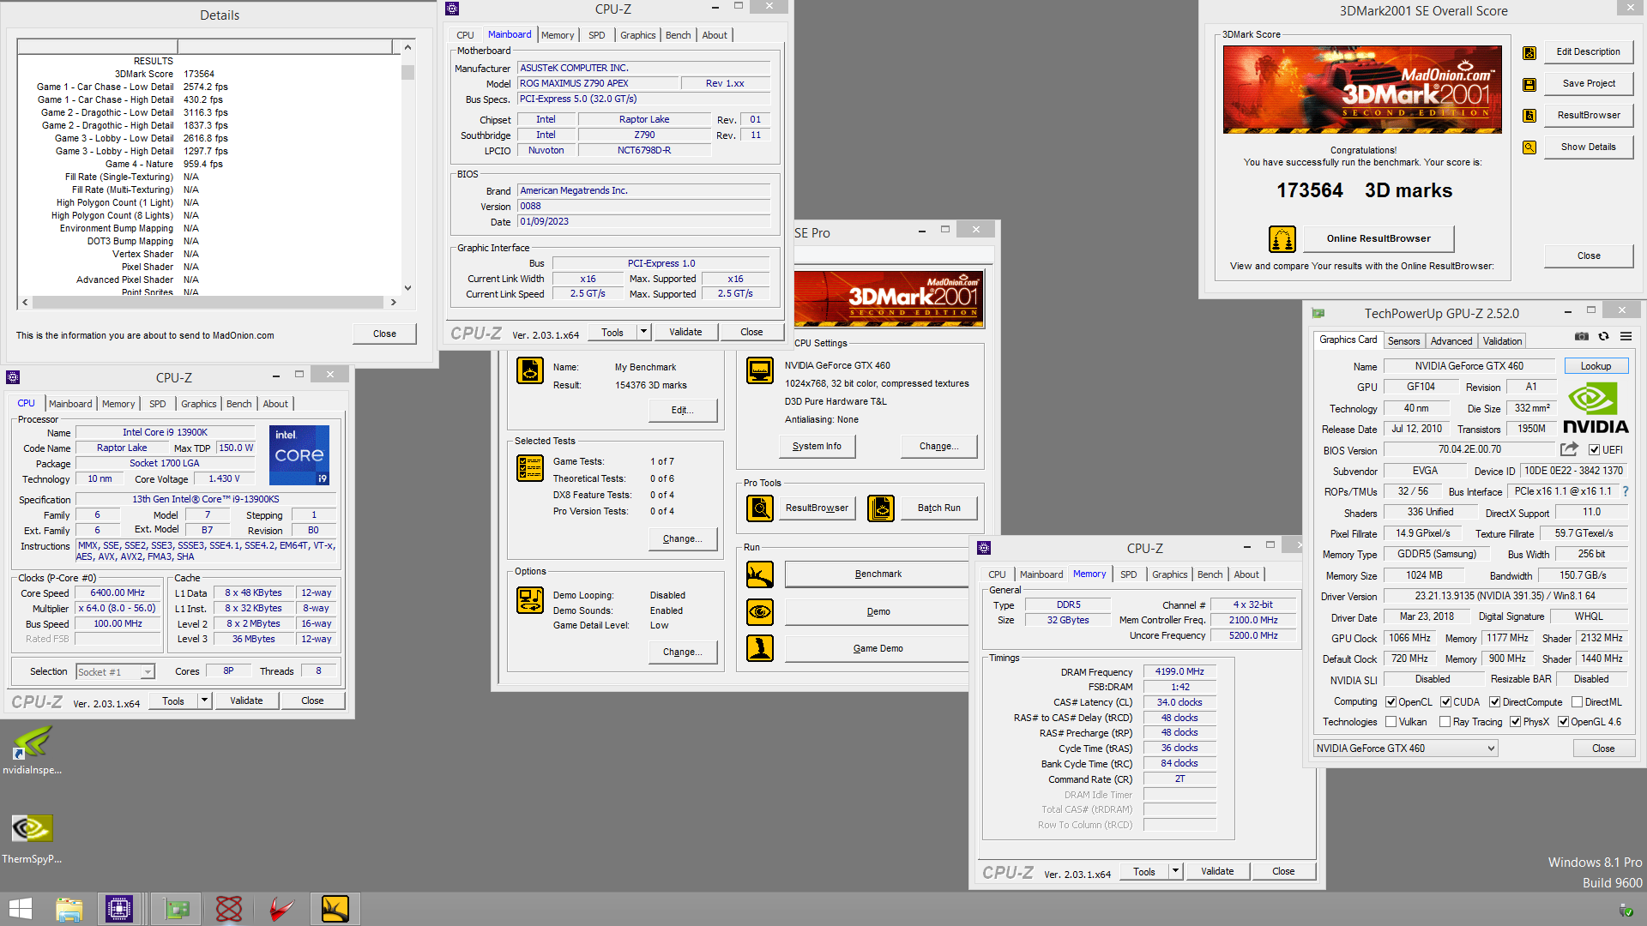Click the Game Demo icon
Screen dimensions: 1647x926
pyautogui.click(x=760, y=649)
